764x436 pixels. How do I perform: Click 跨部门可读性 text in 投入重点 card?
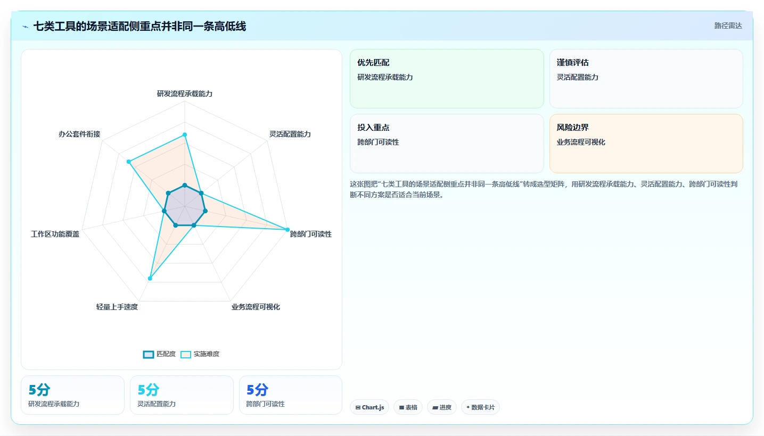(x=378, y=142)
